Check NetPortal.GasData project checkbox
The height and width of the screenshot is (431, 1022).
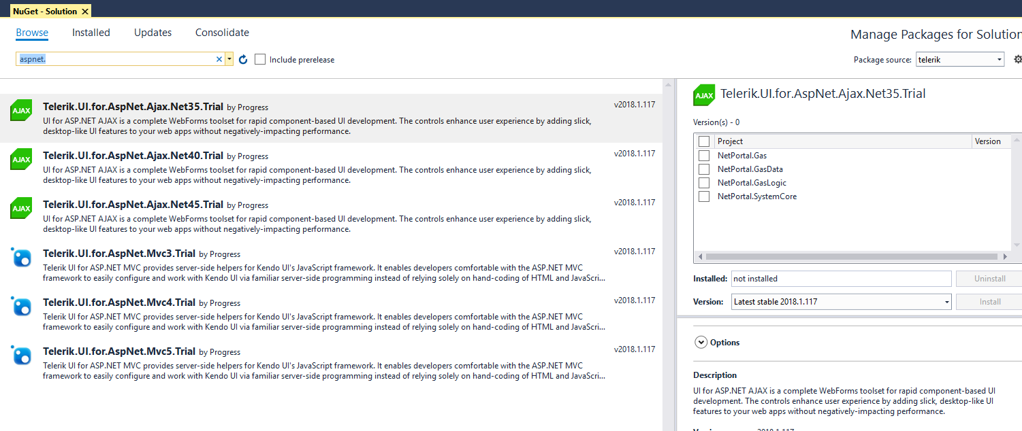click(704, 169)
